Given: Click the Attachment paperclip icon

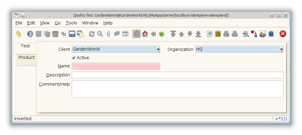Looking at the screenshot, I should click(108, 34).
